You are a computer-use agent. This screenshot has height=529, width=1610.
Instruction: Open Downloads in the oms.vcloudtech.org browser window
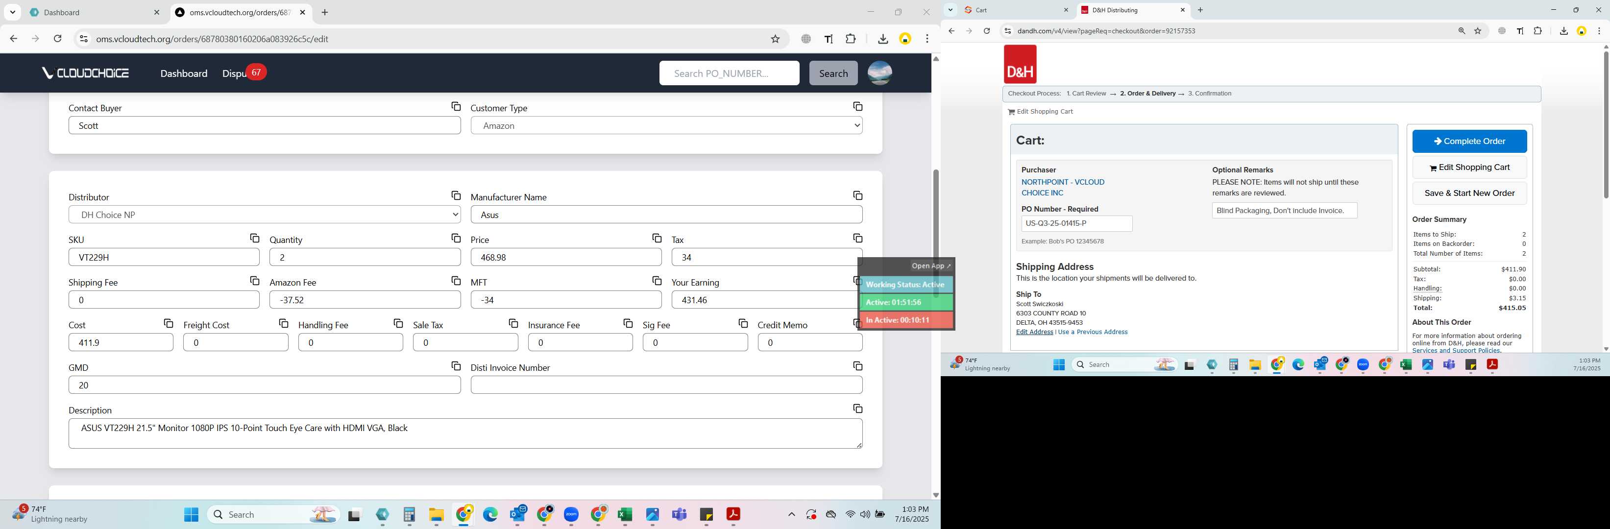[882, 39]
